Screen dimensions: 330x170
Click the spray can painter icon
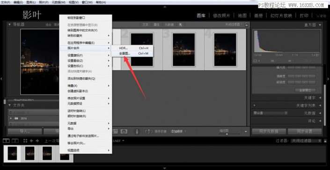click(137, 131)
